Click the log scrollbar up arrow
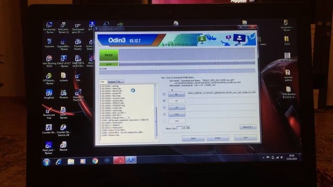Image resolution: width=333 pixels, height=187 pixels. (x=156, y=86)
